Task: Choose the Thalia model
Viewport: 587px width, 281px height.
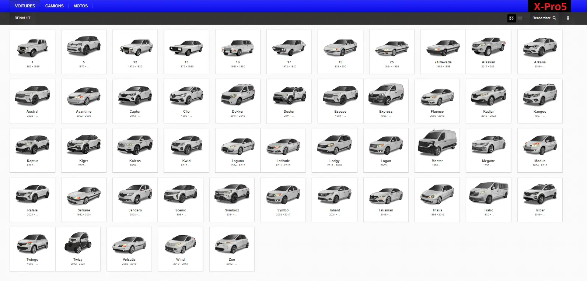Action: pos(437,200)
